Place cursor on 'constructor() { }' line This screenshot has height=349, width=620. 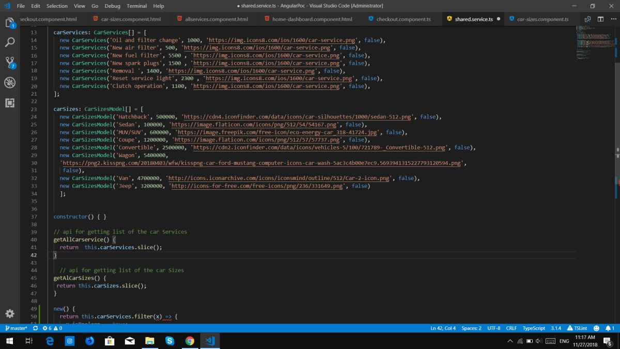pyautogui.click(x=80, y=217)
